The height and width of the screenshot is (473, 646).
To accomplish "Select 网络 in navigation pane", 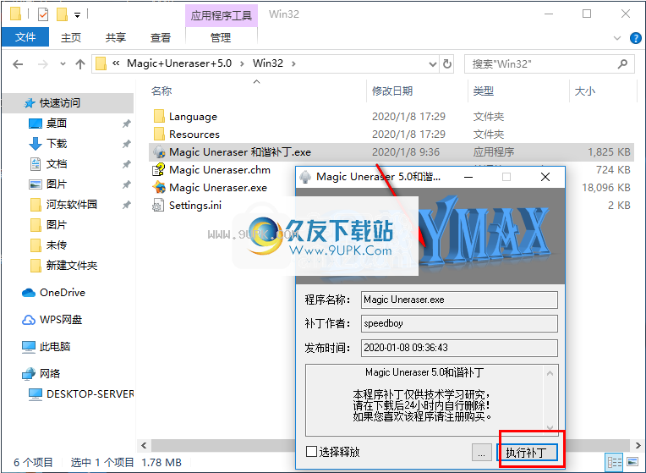I will click(x=49, y=374).
